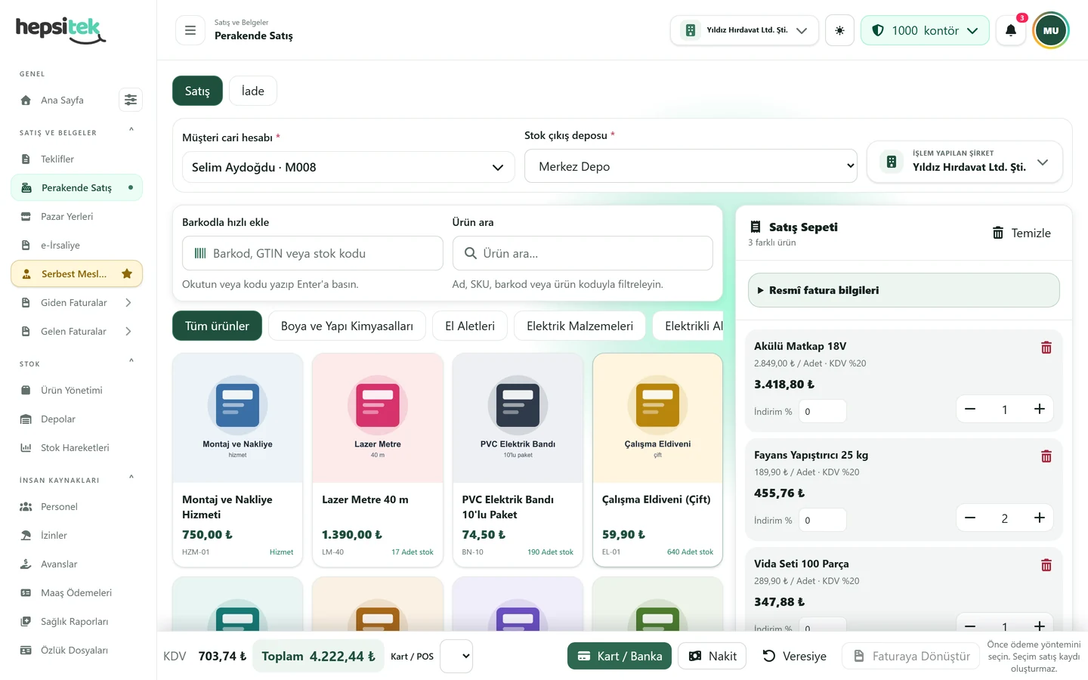Viewport: 1088px width, 680px height.
Task: Delete Akülü Matkap 18V from cart
Action: [1046, 348]
